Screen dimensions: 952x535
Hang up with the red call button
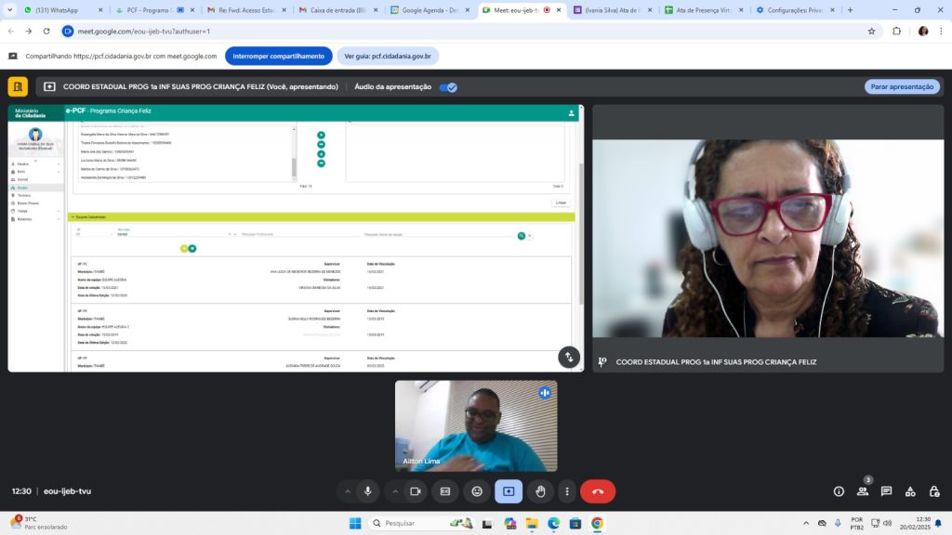(597, 491)
